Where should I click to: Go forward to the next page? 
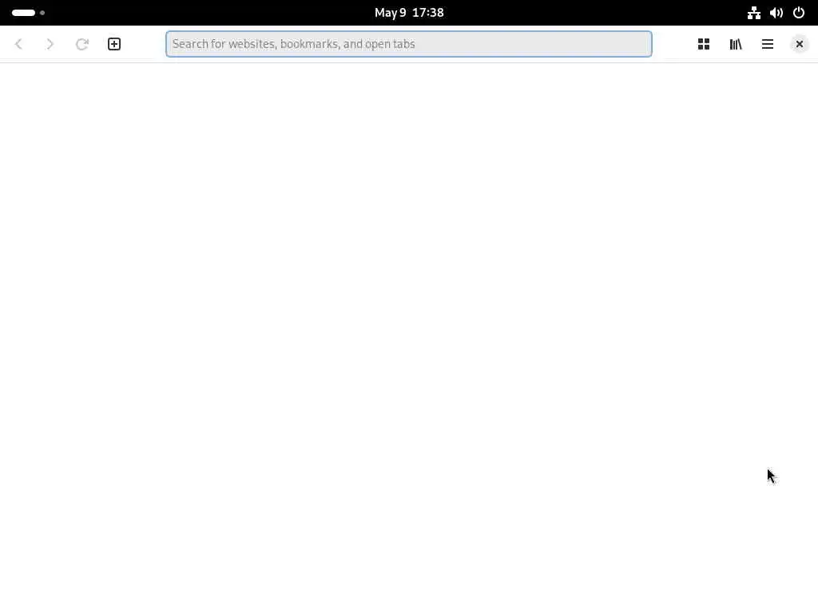tap(50, 44)
